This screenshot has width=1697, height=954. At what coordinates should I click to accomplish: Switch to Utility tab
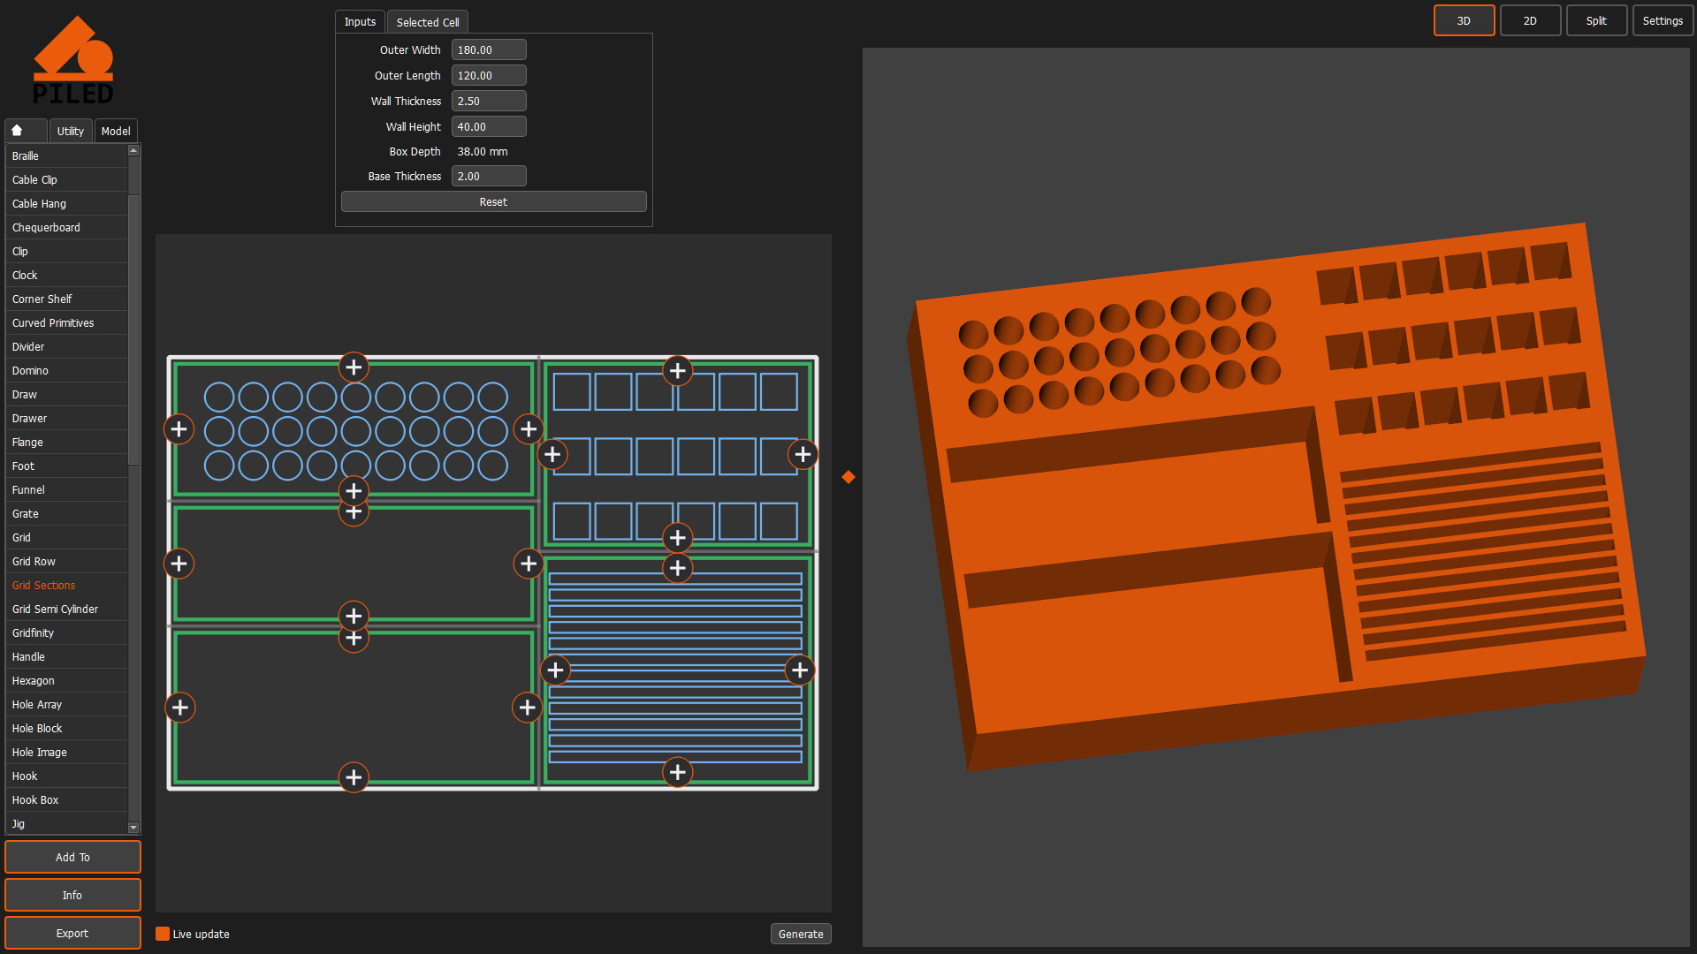[x=71, y=131]
